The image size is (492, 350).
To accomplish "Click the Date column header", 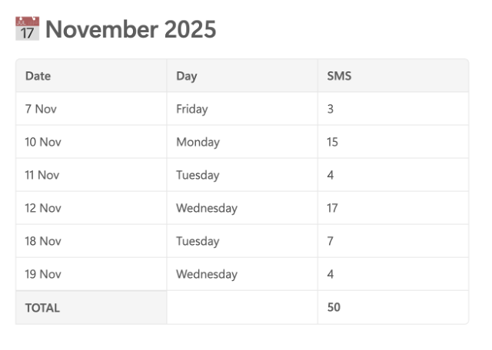I will (91, 75).
